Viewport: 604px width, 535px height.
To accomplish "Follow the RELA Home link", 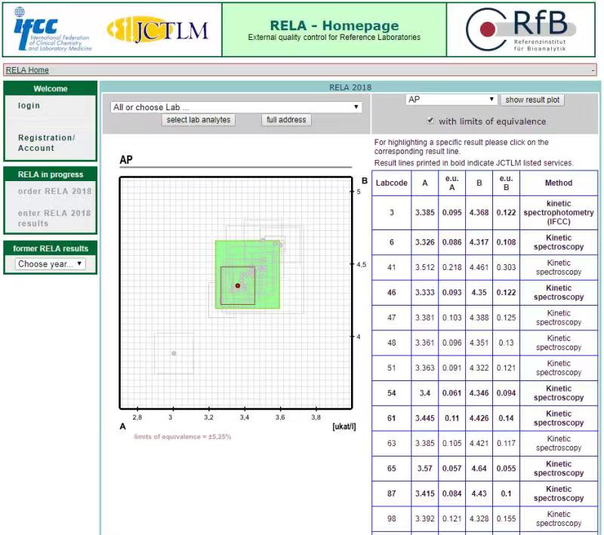I will pos(27,70).
